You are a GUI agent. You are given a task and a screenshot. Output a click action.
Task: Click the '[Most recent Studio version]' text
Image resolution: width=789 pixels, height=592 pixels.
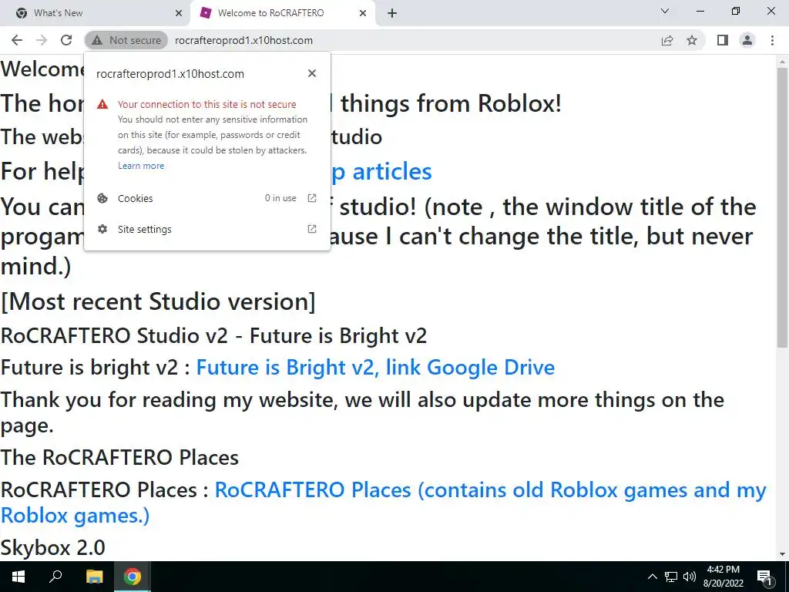point(158,301)
